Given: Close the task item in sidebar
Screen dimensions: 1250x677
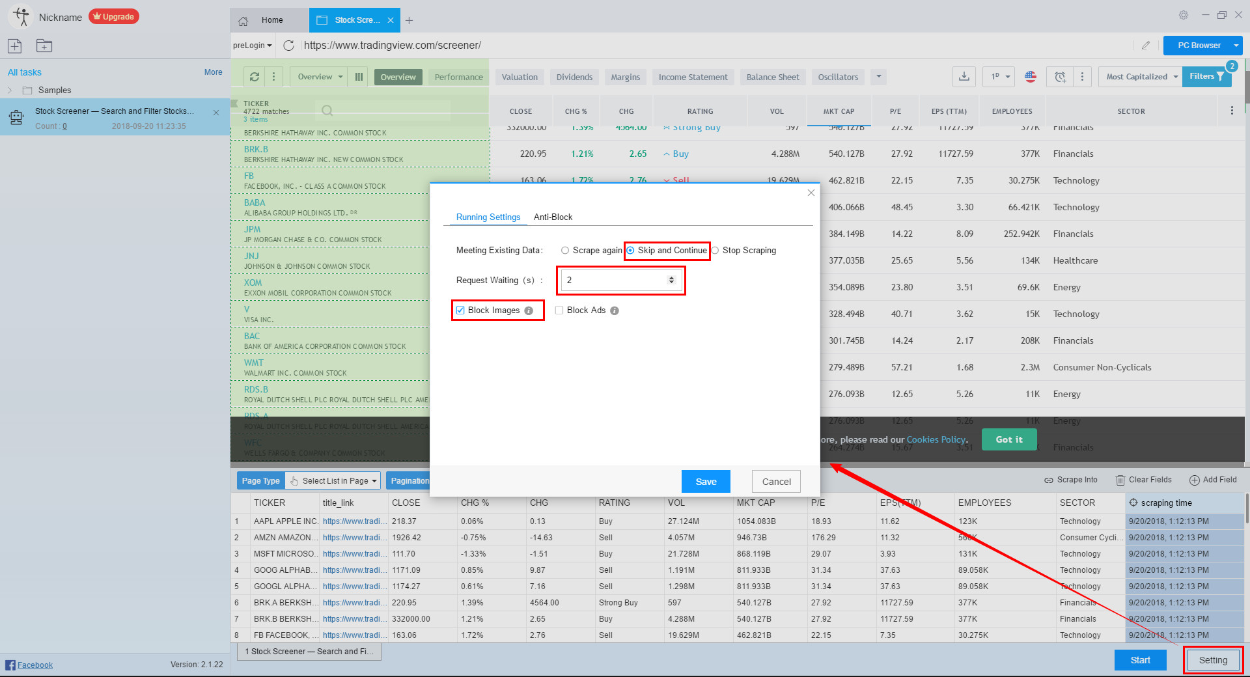Looking at the screenshot, I should coord(216,113).
